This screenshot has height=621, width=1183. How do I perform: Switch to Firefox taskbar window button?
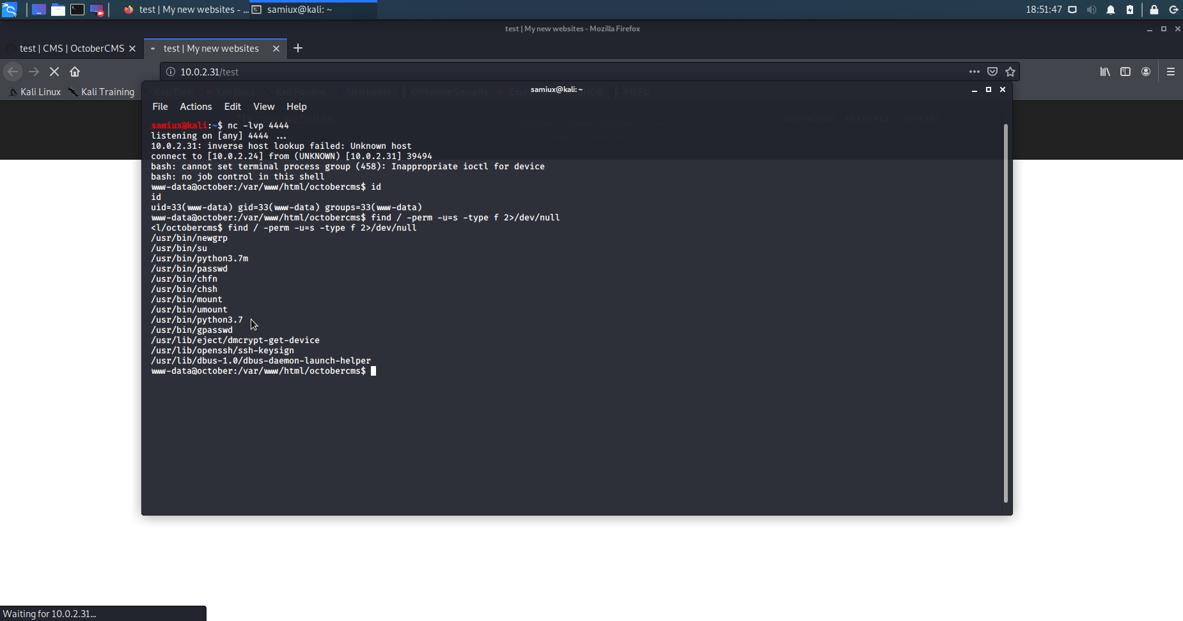coord(185,10)
